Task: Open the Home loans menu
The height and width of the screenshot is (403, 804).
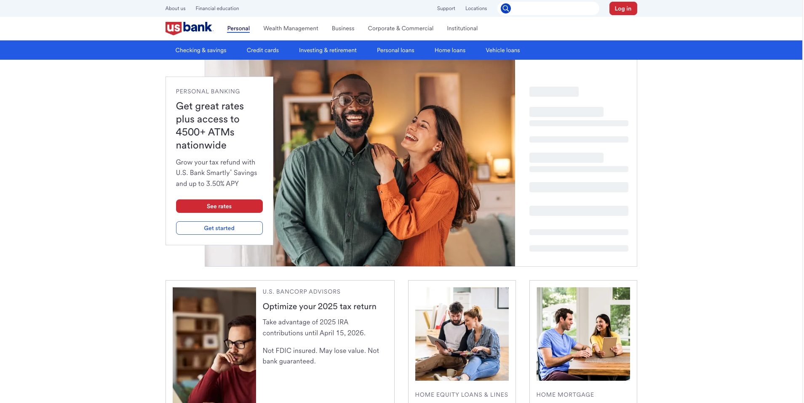Action: click(450, 50)
